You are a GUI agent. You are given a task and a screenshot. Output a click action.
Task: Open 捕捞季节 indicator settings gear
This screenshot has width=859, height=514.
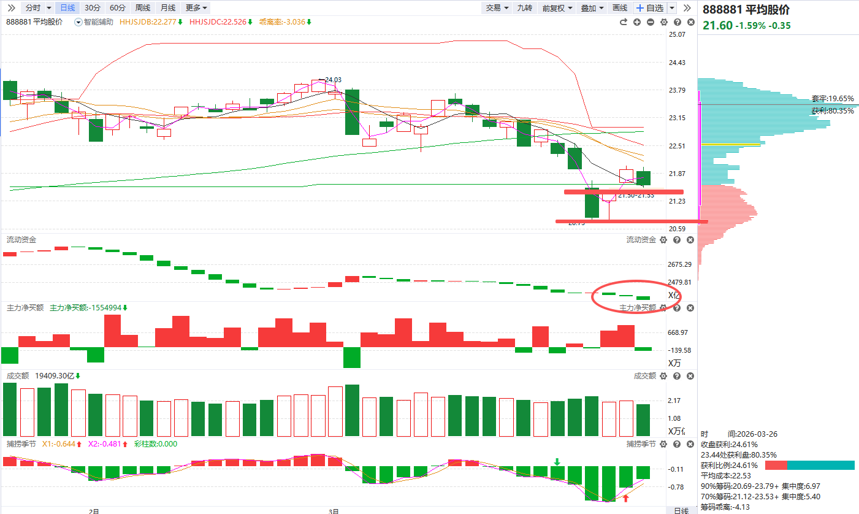(662, 444)
